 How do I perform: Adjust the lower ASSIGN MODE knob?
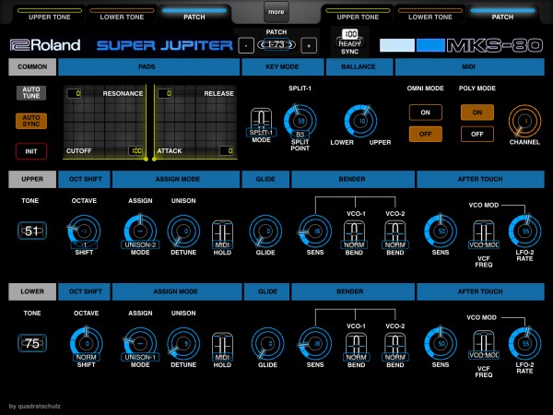pos(140,344)
